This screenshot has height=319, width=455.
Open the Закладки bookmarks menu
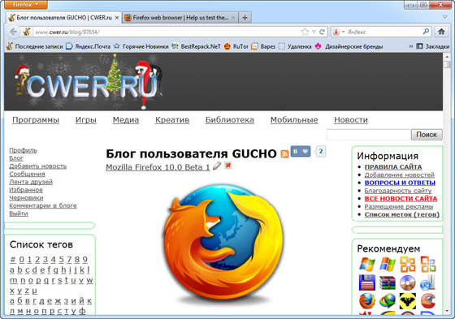(432, 46)
